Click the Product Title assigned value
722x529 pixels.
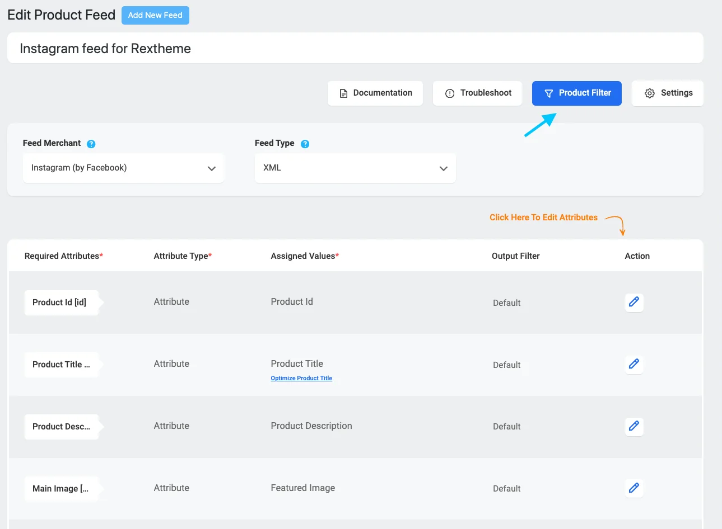(297, 363)
